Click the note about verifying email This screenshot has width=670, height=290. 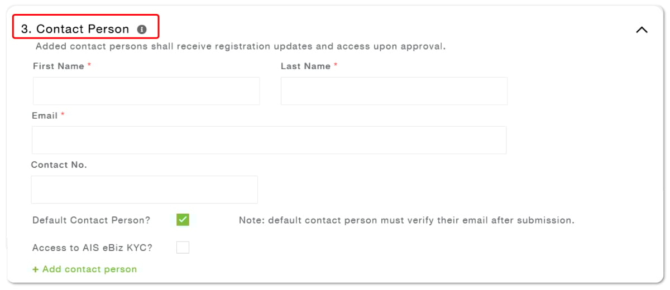point(406,220)
